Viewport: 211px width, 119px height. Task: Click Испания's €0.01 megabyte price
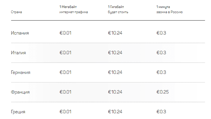pos(65,33)
